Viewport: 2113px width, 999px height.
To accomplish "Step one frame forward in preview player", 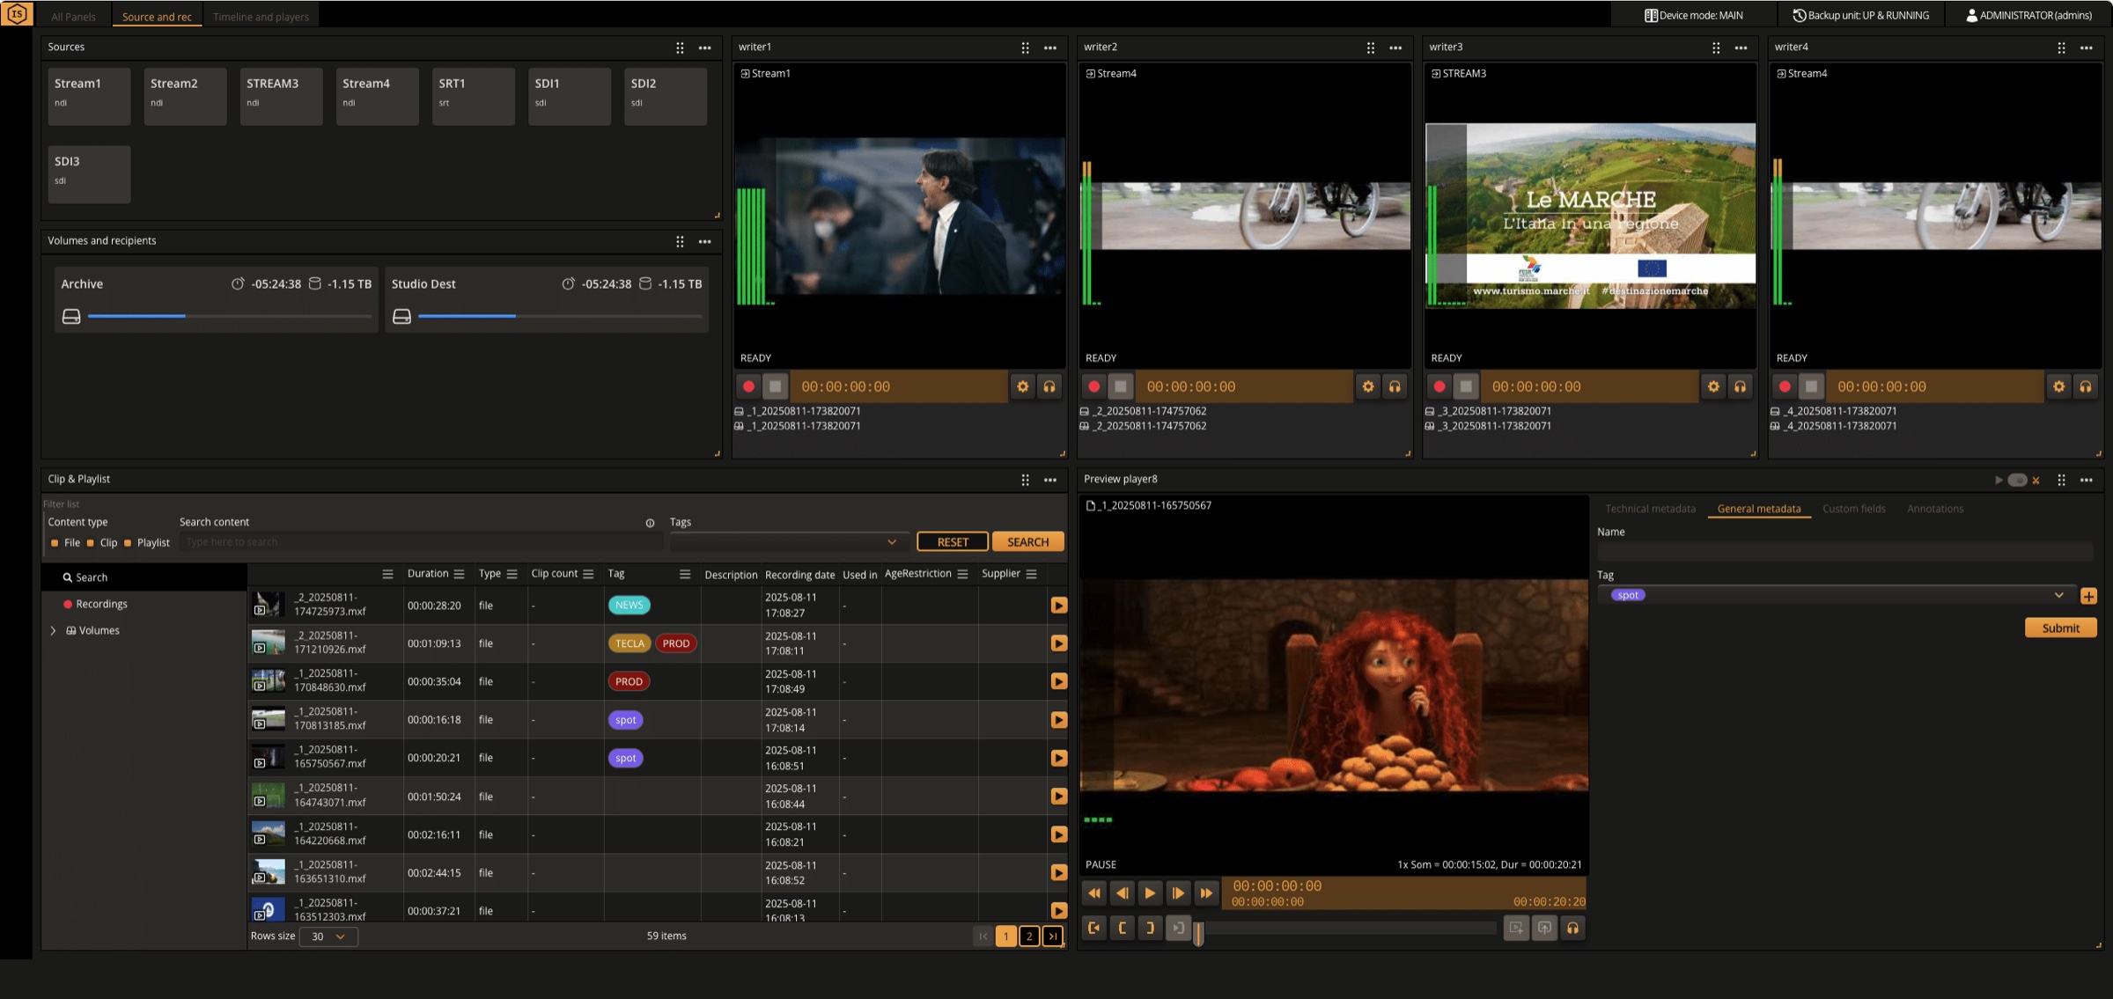I will (1178, 893).
